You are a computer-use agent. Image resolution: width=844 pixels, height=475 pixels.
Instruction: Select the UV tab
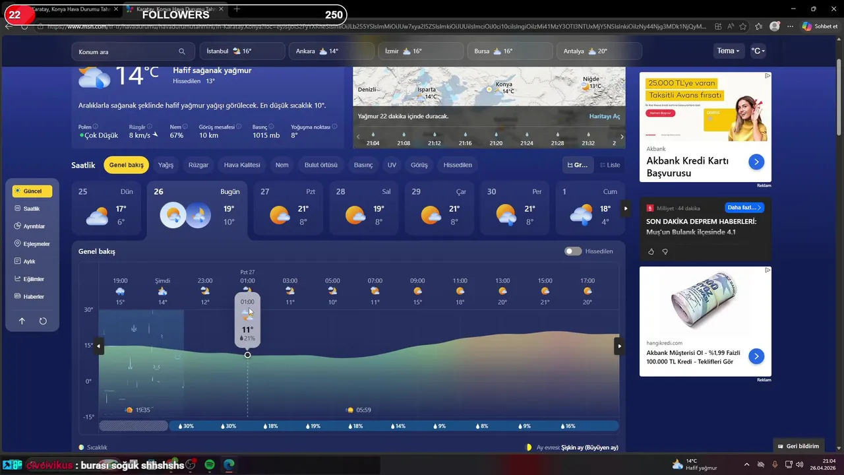[x=392, y=165]
